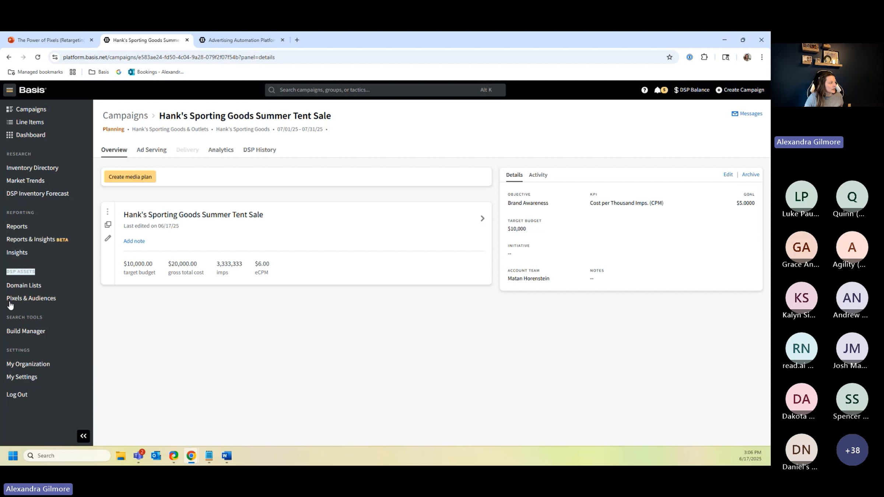Click the Create media plan button

point(130,177)
